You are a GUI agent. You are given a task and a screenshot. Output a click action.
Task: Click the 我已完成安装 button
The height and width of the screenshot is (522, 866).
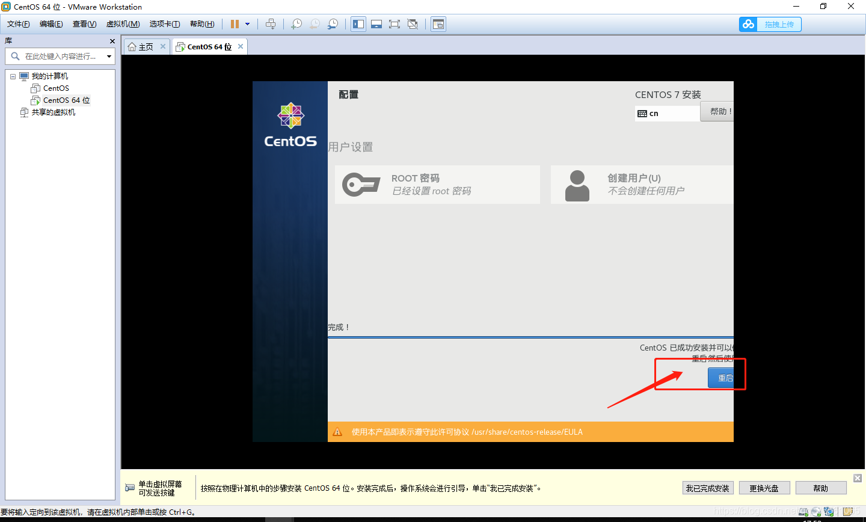[x=708, y=488]
